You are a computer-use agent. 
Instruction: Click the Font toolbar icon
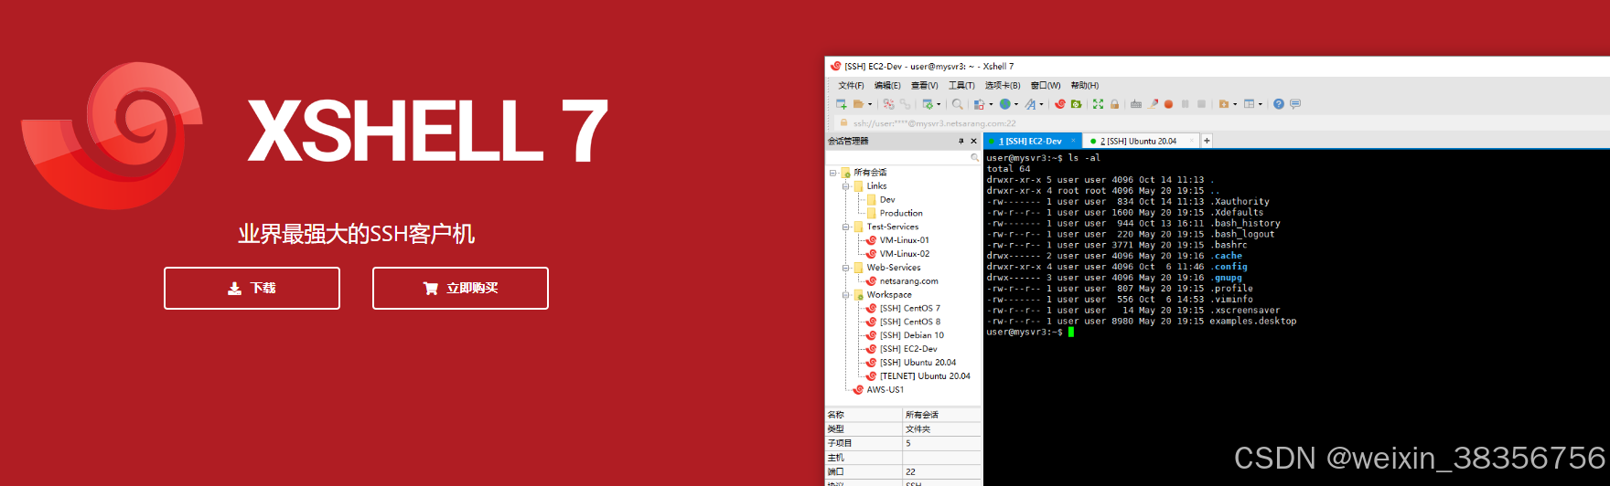tap(1030, 104)
